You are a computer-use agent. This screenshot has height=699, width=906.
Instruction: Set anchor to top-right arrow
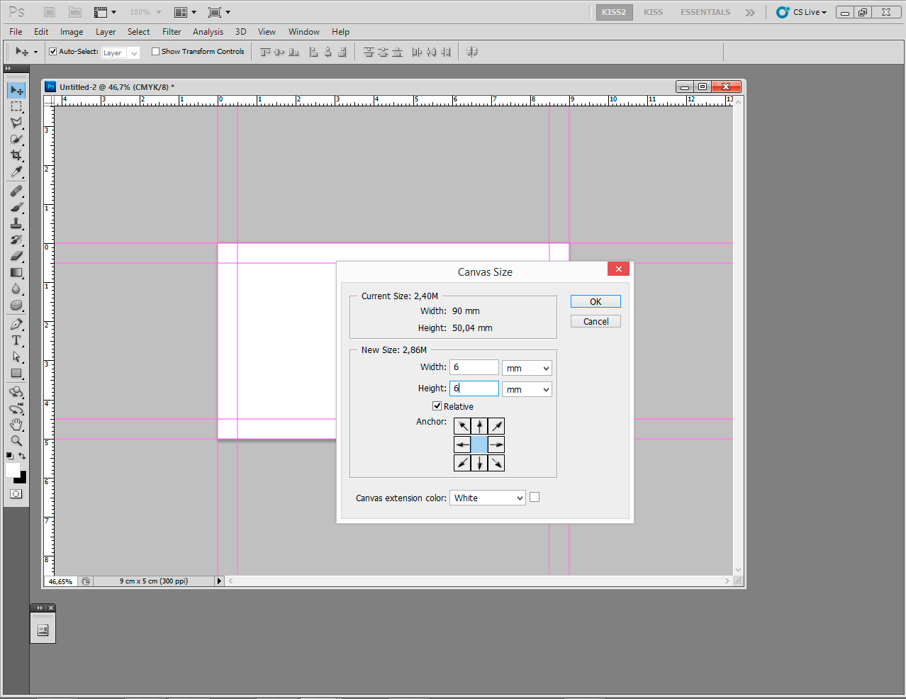pyautogui.click(x=496, y=426)
